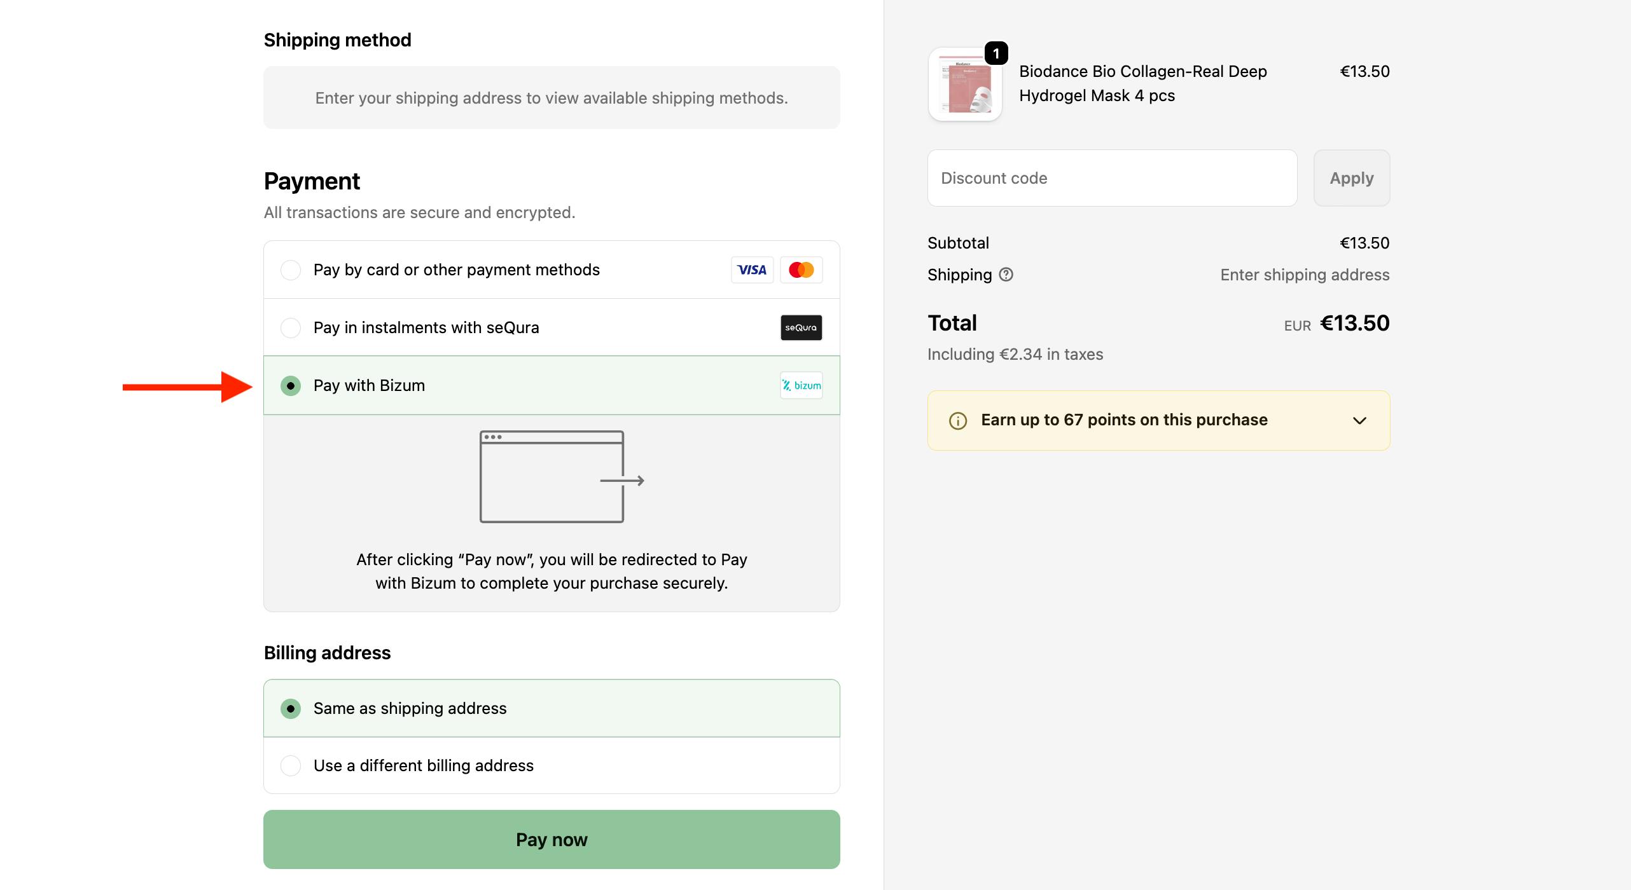Click the Visa logo icon
The height and width of the screenshot is (890, 1631).
click(751, 270)
